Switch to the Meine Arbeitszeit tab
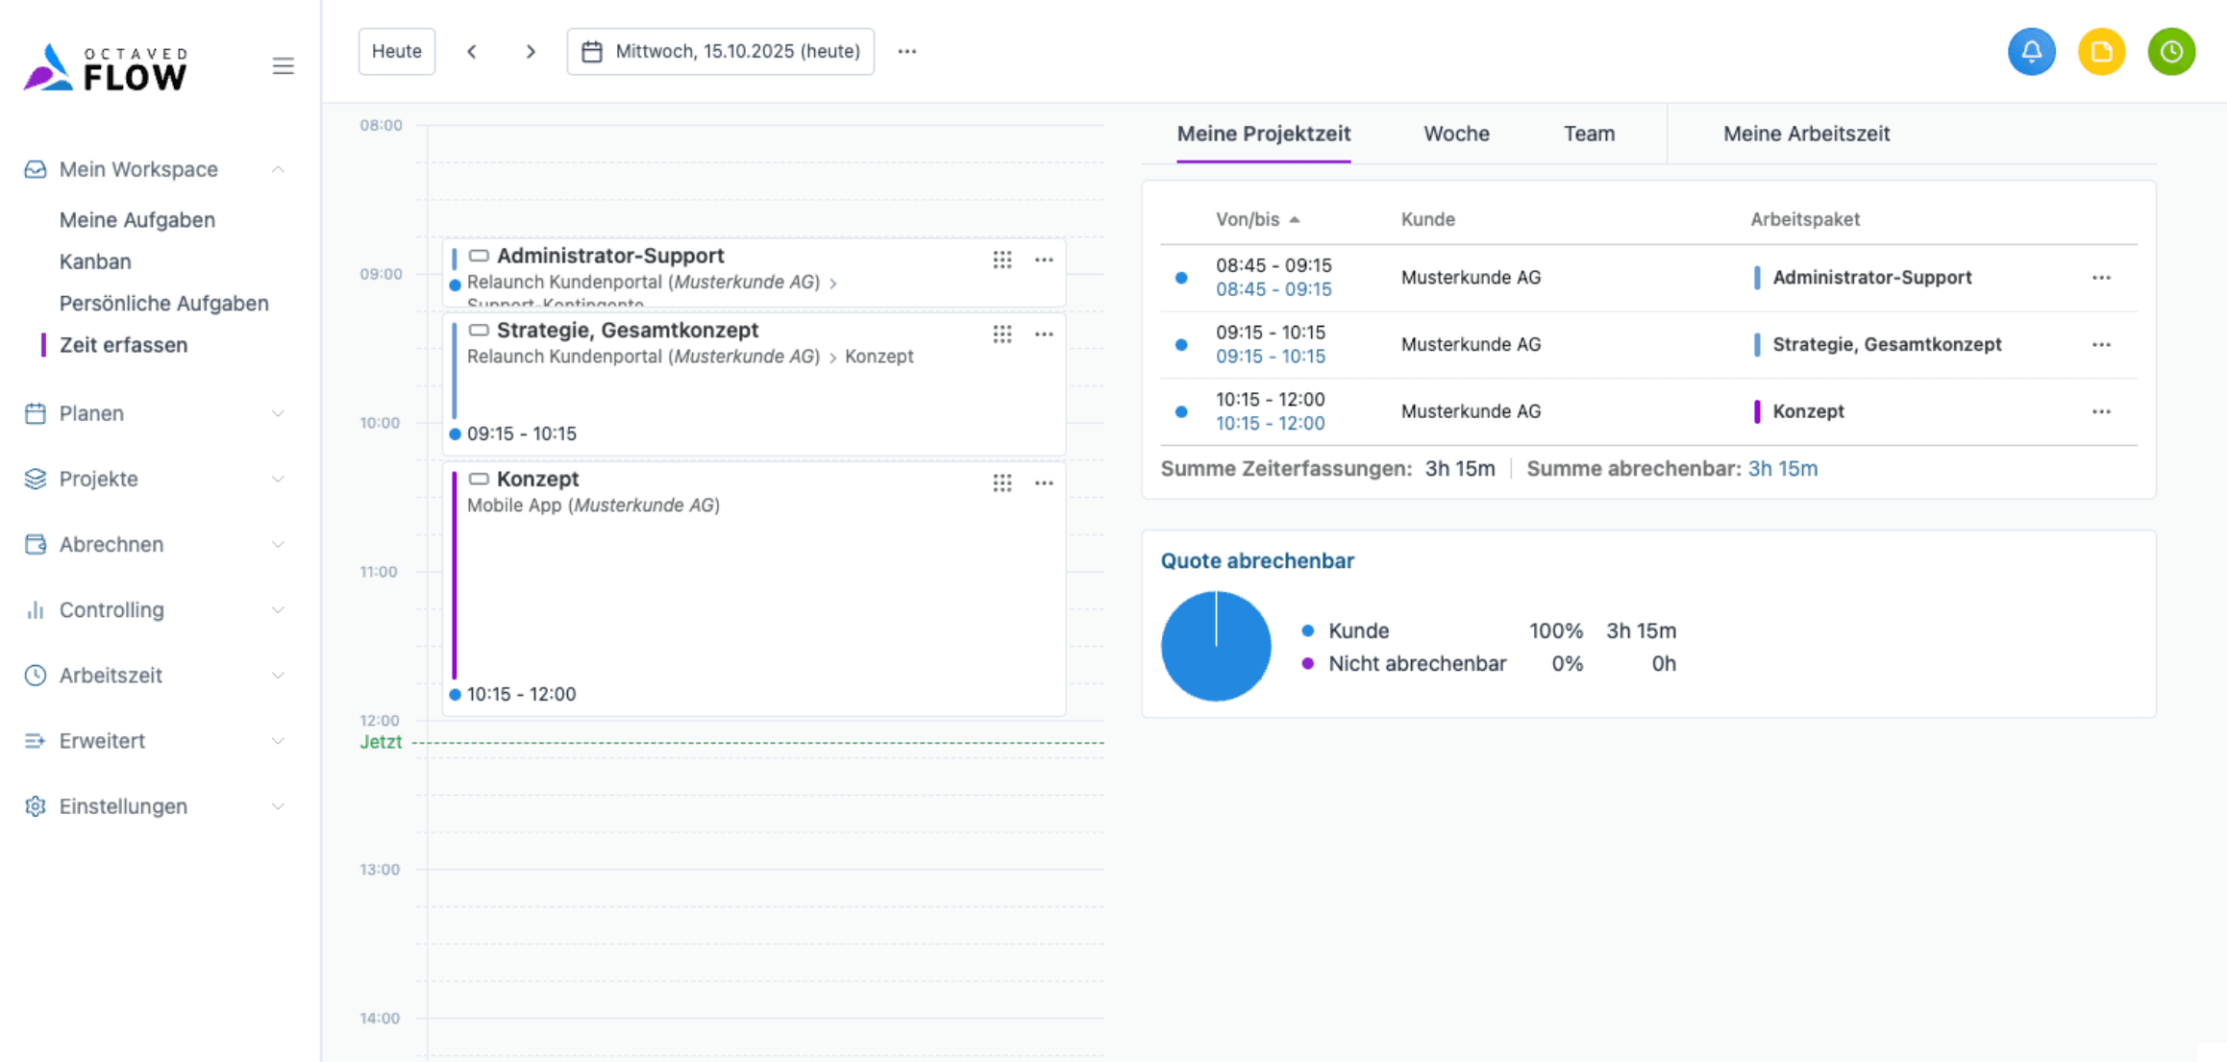 [1806, 134]
